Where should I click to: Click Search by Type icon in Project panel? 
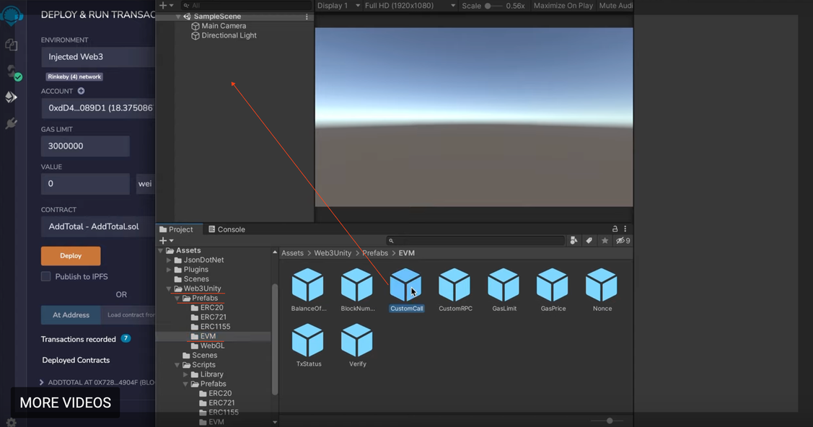[x=574, y=240]
